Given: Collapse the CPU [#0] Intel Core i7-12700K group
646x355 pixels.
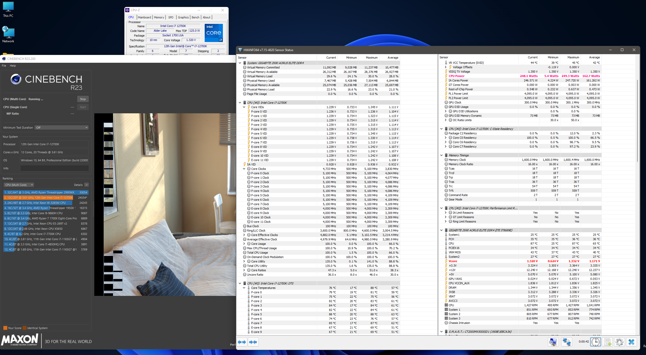Looking at the screenshot, I should pos(240,103).
